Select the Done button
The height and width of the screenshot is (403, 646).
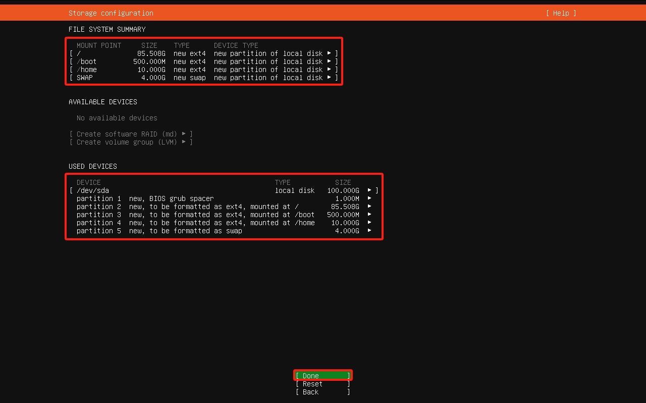pos(323,376)
